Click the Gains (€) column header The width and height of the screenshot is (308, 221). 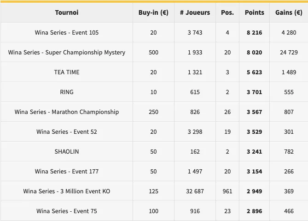pyautogui.click(x=289, y=13)
